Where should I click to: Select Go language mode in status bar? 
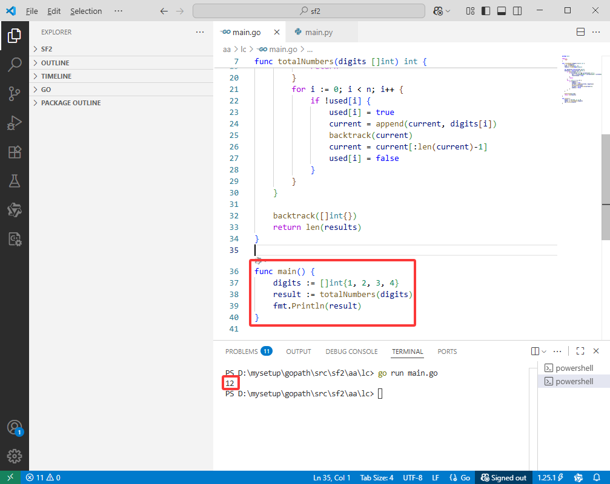point(460,477)
